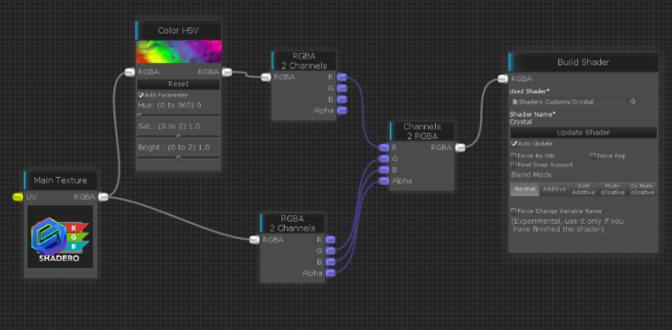Click the Main Texture RGBA output port
The image size is (672, 330).
tap(103, 196)
